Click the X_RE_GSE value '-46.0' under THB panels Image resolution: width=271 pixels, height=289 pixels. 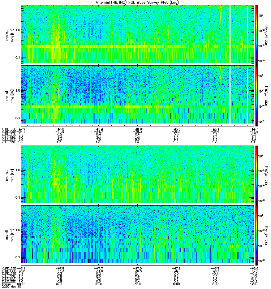click(137, 129)
